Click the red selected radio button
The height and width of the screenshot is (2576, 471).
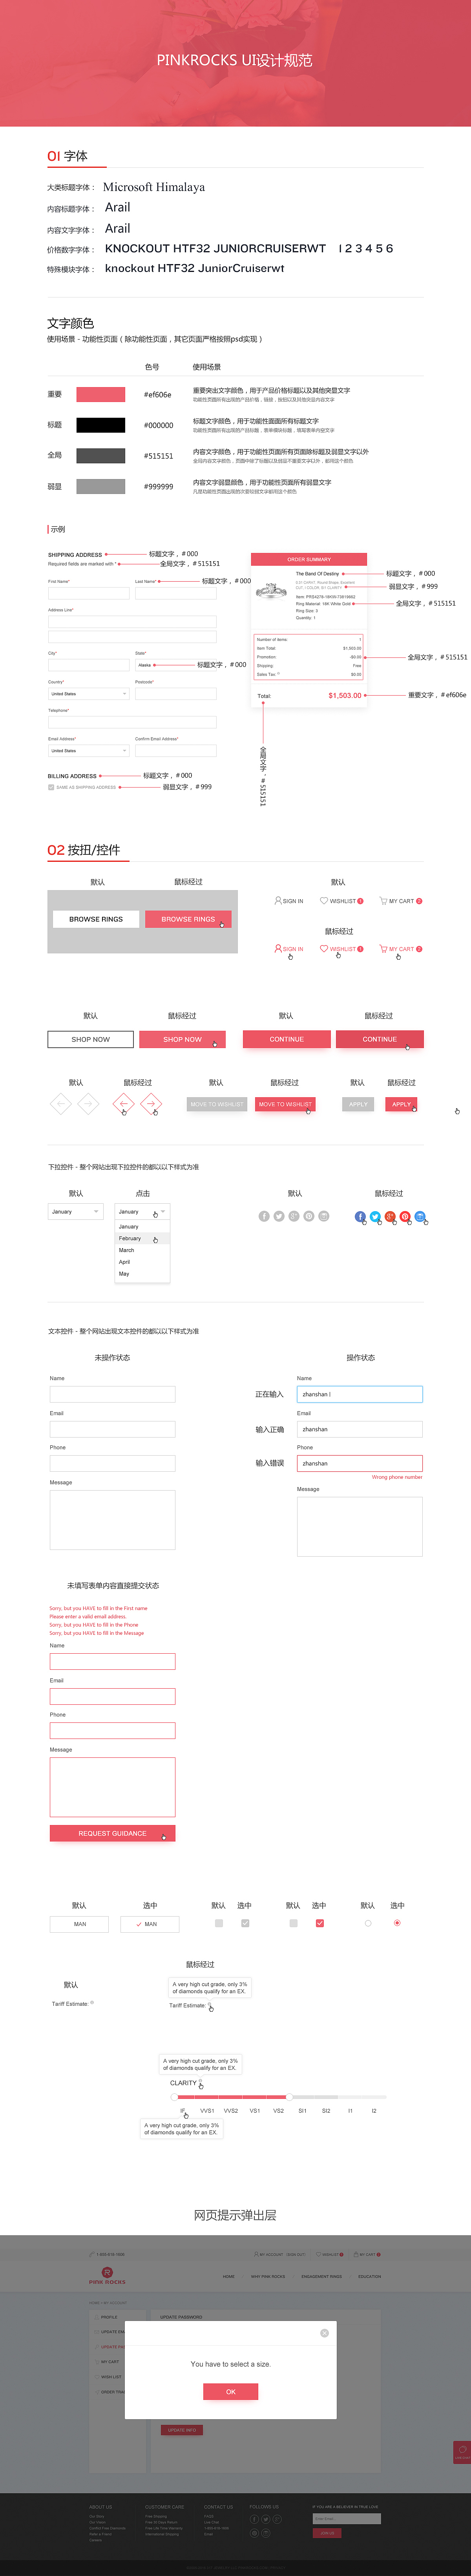click(397, 1923)
